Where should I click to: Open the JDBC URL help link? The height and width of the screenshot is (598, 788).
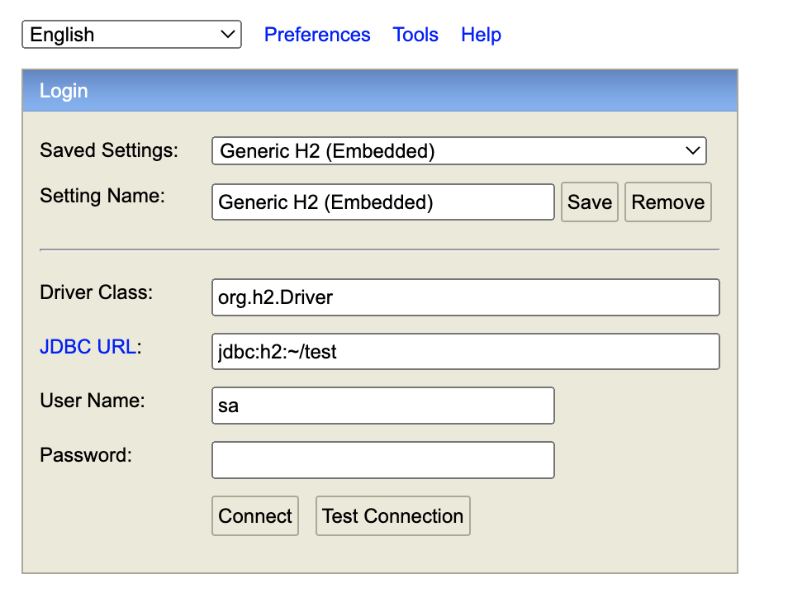coord(88,347)
